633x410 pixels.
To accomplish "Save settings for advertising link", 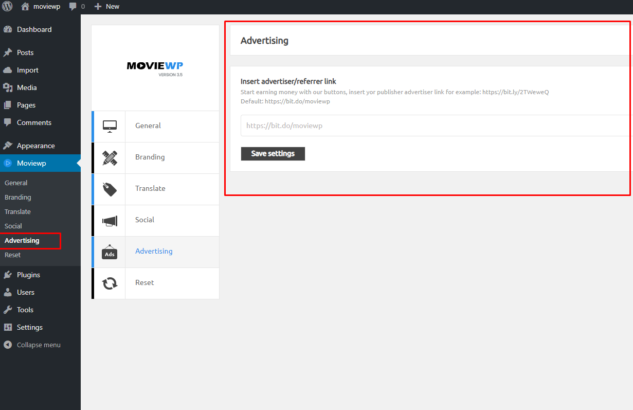I will click(273, 154).
